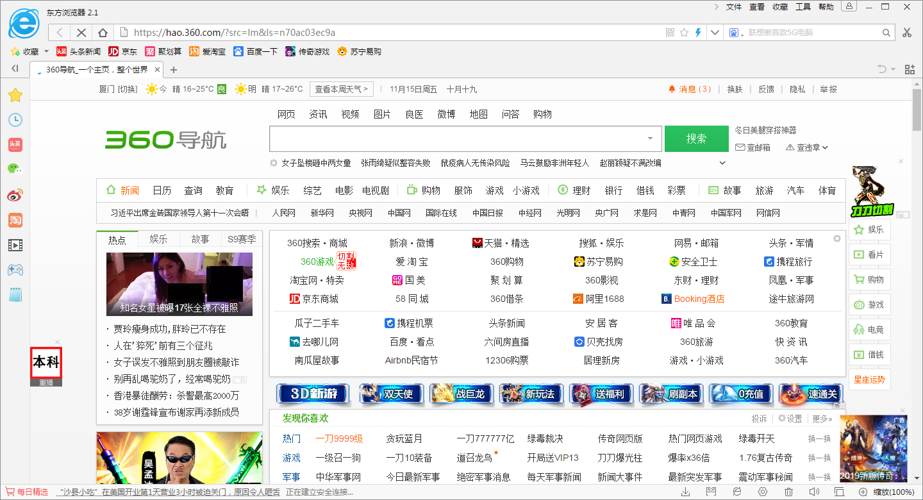Screen dimensions: 923x500
Task: Expand the hot search topics chevron
Action: click(723, 163)
